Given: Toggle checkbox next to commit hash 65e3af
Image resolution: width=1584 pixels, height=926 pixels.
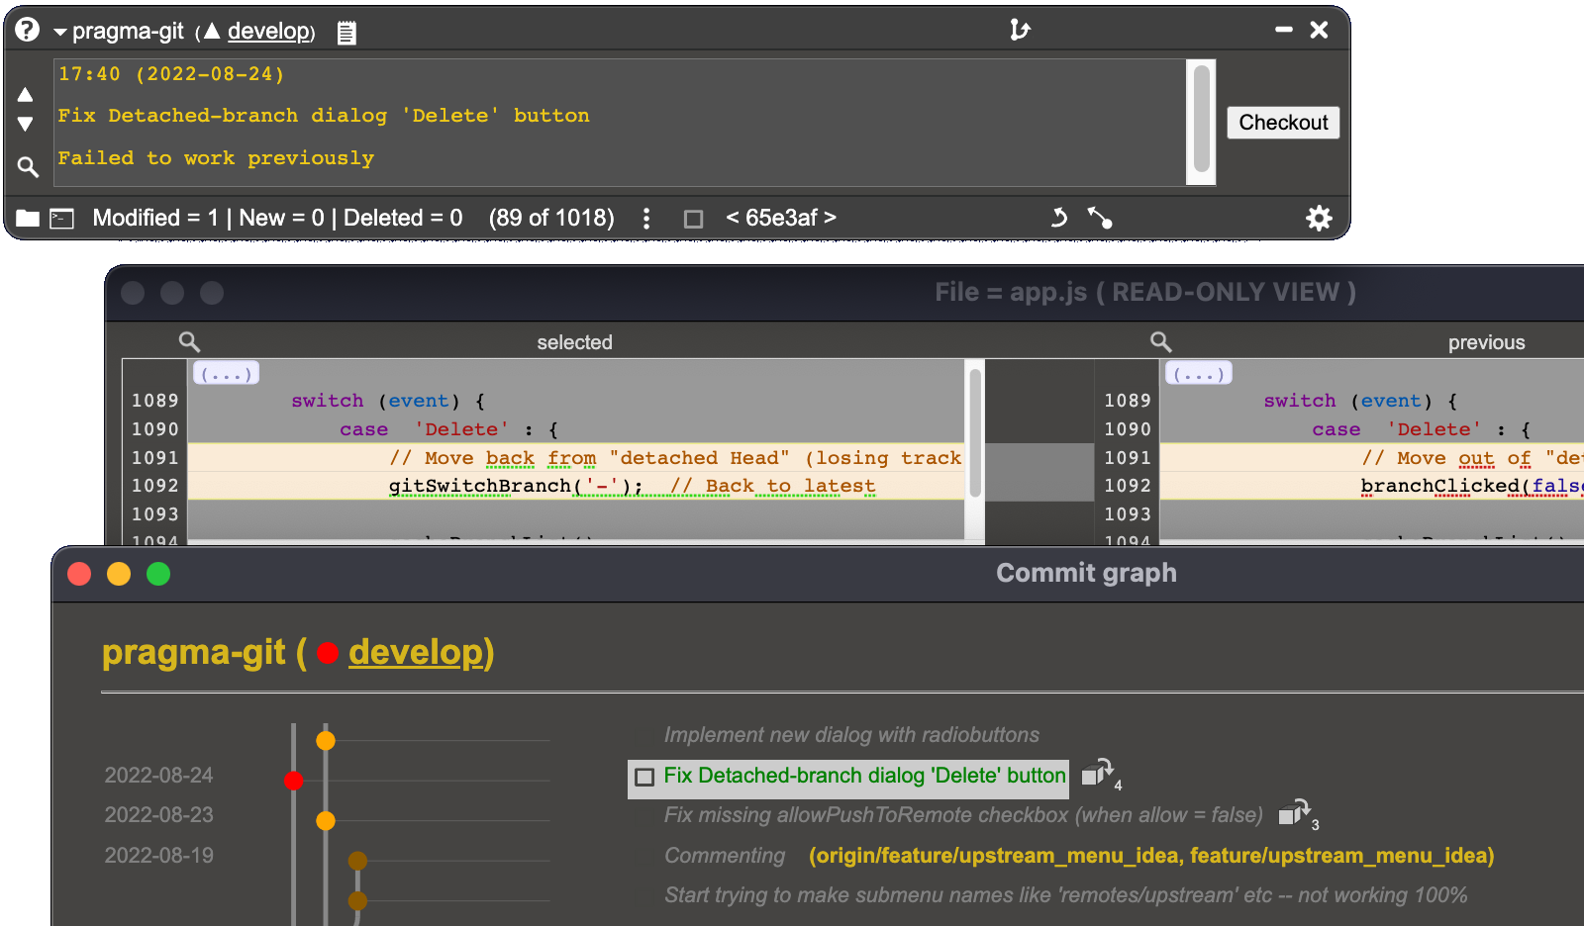Looking at the screenshot, I should (694, 219).
